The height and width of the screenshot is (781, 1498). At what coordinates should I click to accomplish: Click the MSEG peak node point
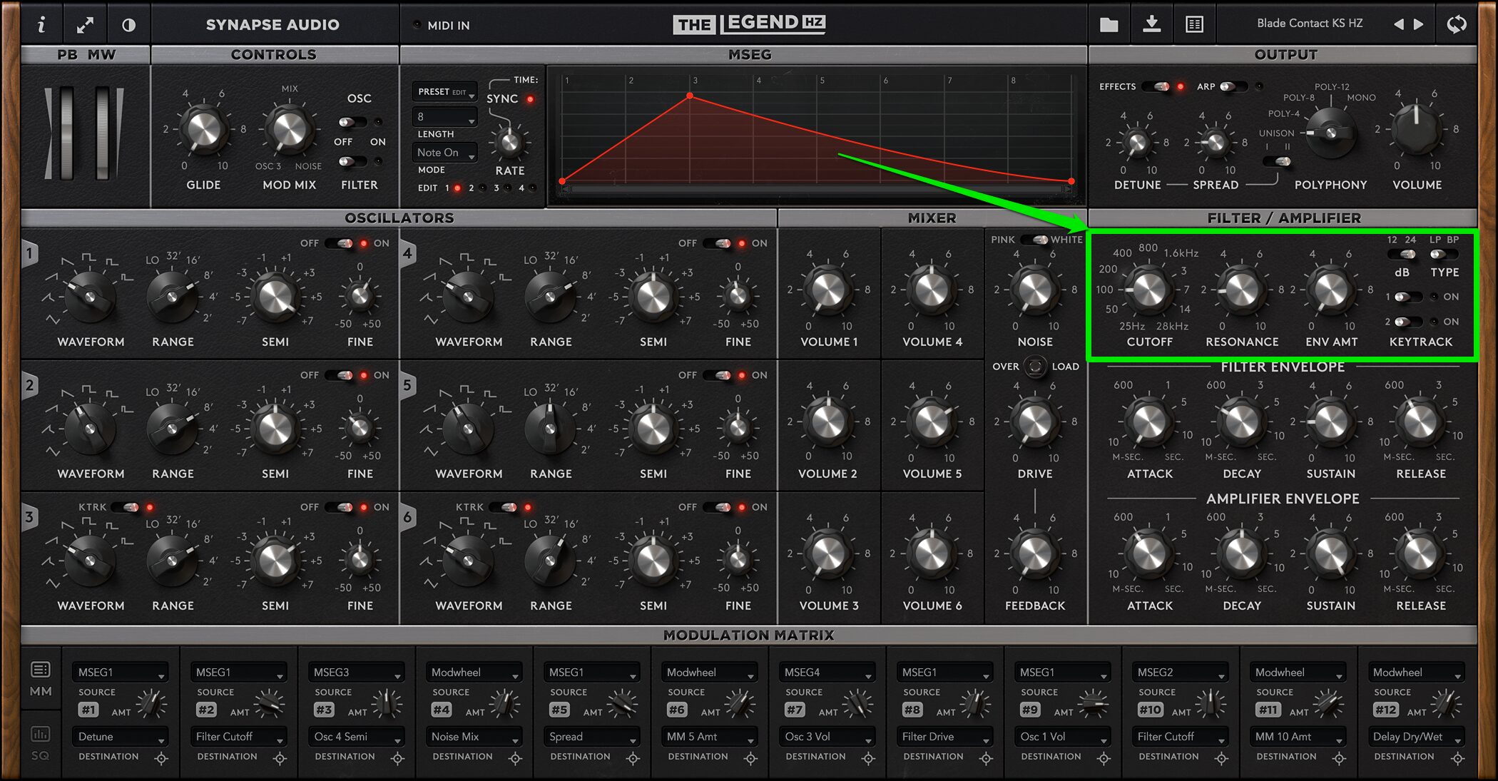(690, 96)
